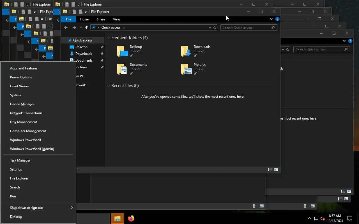This screenshot has width=359, height=224.
Task: Select Quick access in the navigation pane
Action: tap(82, 40)
